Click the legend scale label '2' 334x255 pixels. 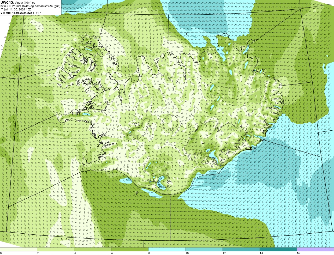[x=38, y=253]
